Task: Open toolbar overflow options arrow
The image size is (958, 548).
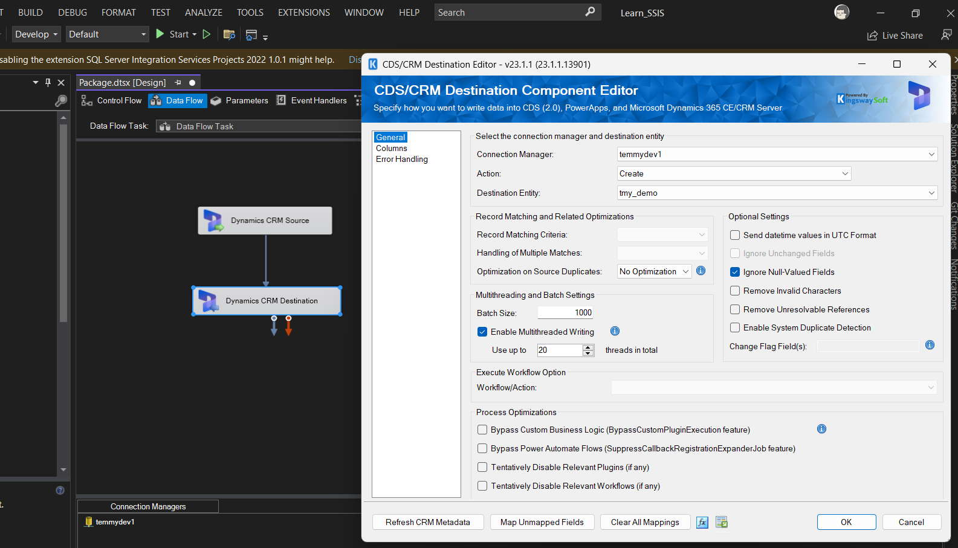Action: click(x=265, y=37)
